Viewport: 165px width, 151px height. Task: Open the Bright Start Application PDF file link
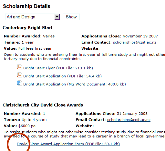tap(62, 76)
